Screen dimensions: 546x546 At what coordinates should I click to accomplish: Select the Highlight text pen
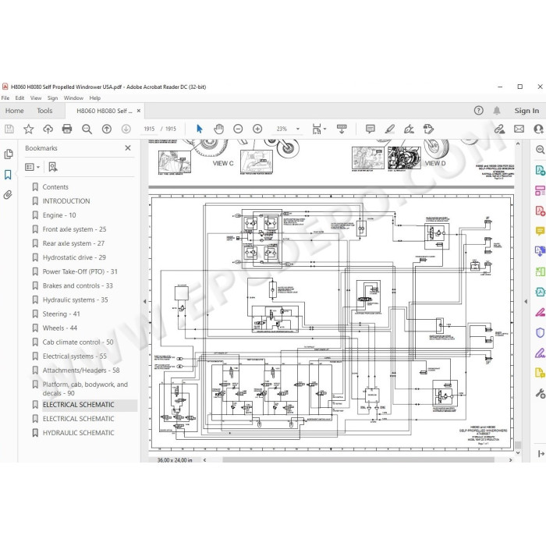pos(390,129)
